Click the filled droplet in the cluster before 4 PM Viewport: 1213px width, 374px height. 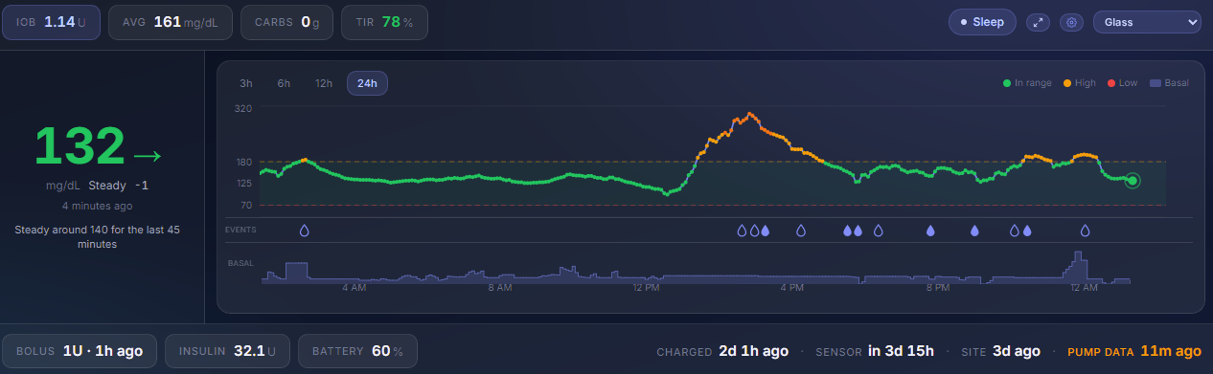(x=765, y=231)
